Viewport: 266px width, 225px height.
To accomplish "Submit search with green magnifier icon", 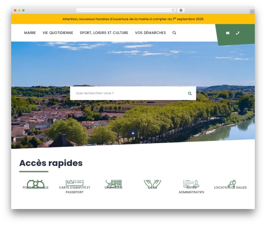I will [190, 94].
